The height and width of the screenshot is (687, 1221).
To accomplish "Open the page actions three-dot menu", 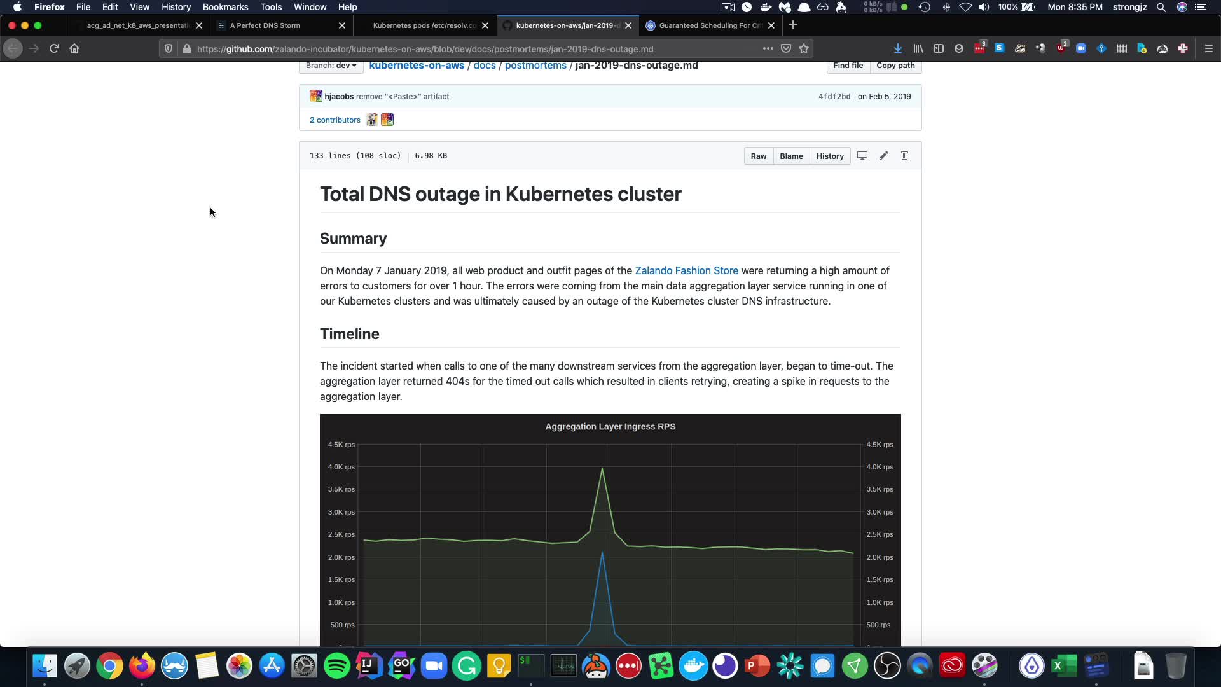I will pyautogui.click(x=768, y=49).
